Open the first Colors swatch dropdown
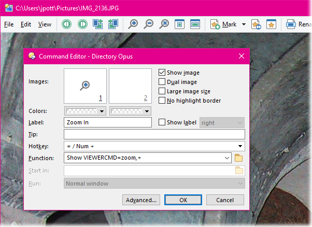This screenshot has width=312, height=227. (85, 111)
